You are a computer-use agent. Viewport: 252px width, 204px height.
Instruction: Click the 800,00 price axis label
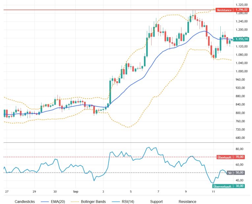coord(240,113)
